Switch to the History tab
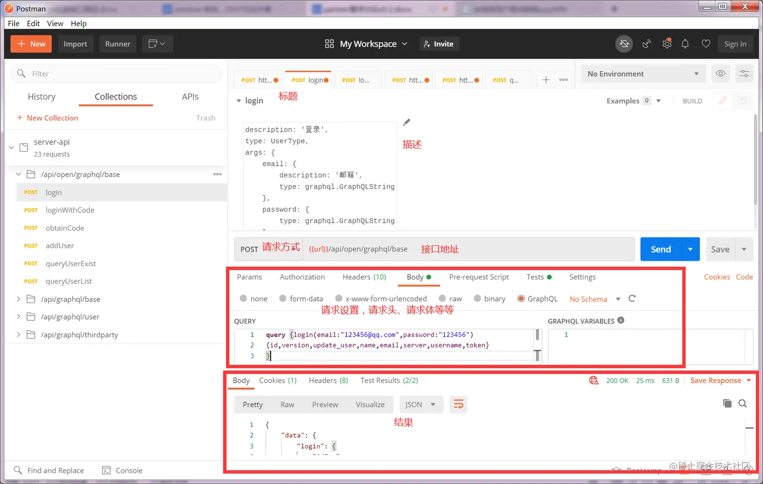This screenshot has width=763, height=484. [41, 96]
